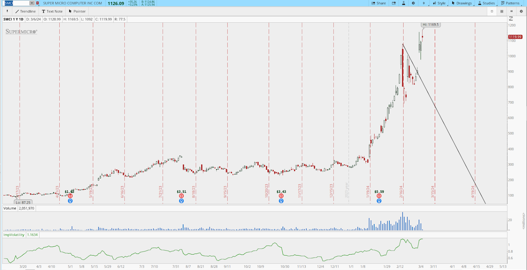The image size is (527, 270).
Task: Open the Patterns menu
Action: [510, 3]
